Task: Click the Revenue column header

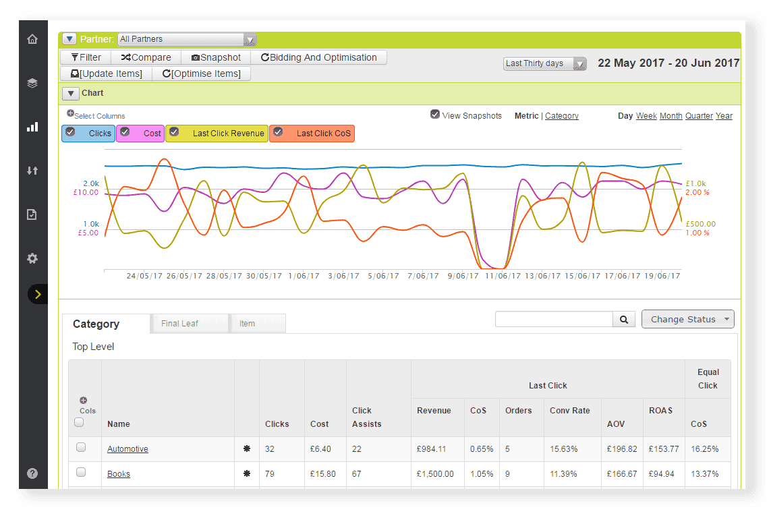Action: click(434, 410)
